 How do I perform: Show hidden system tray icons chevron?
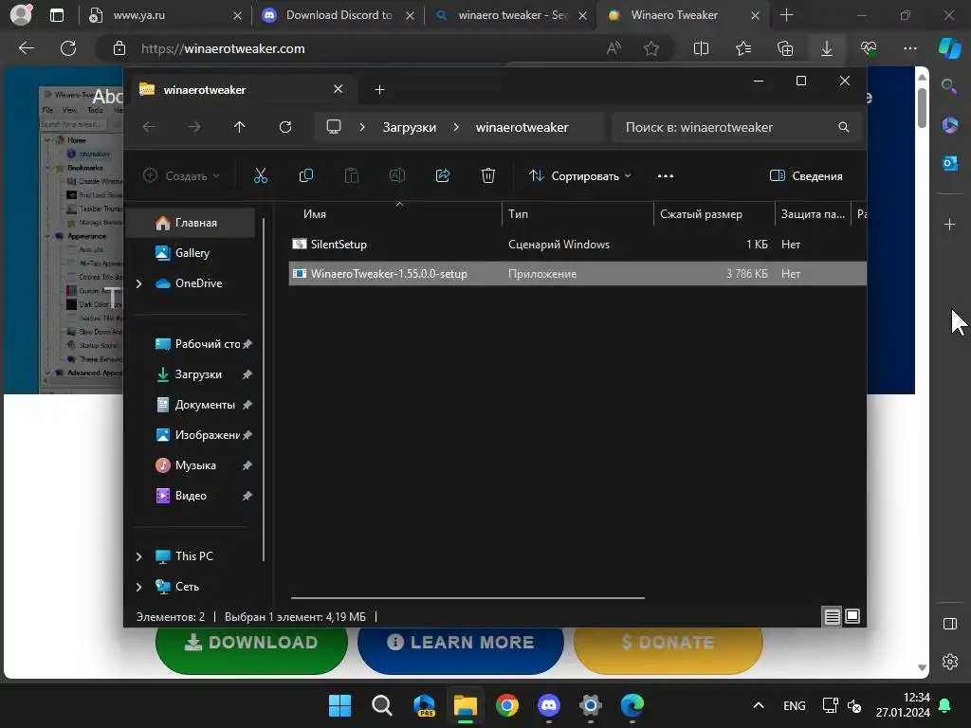pos(758,705)
